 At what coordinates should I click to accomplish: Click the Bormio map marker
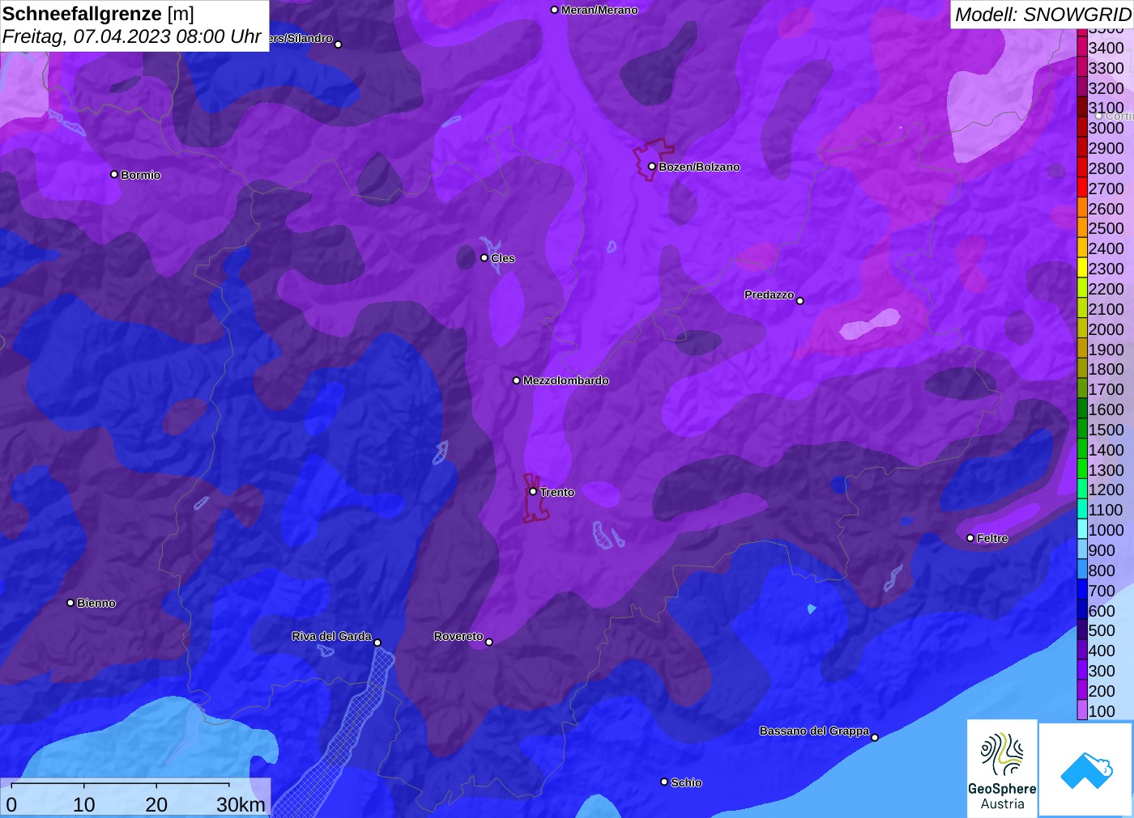coord(114,174)
